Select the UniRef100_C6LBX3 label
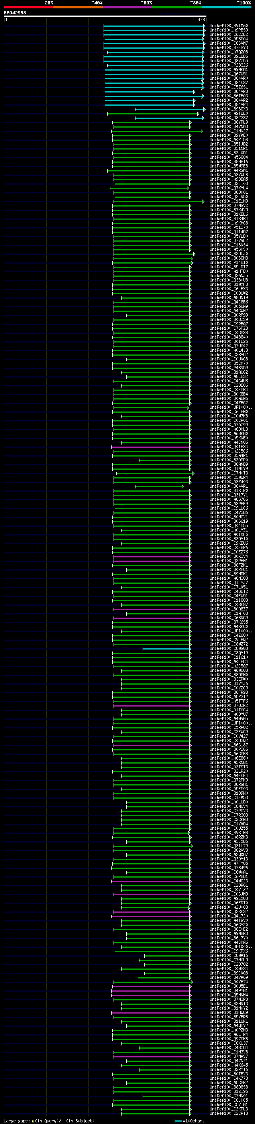 coord(228,289)
